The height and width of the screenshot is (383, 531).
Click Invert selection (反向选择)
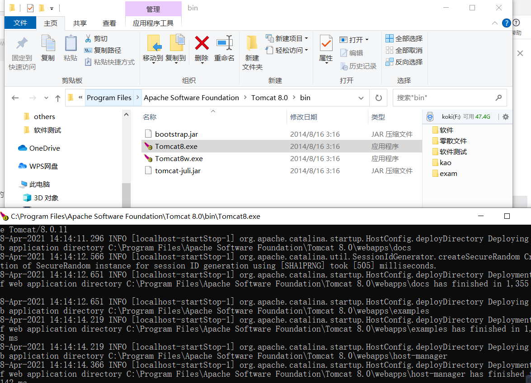(x=404, y=62)
